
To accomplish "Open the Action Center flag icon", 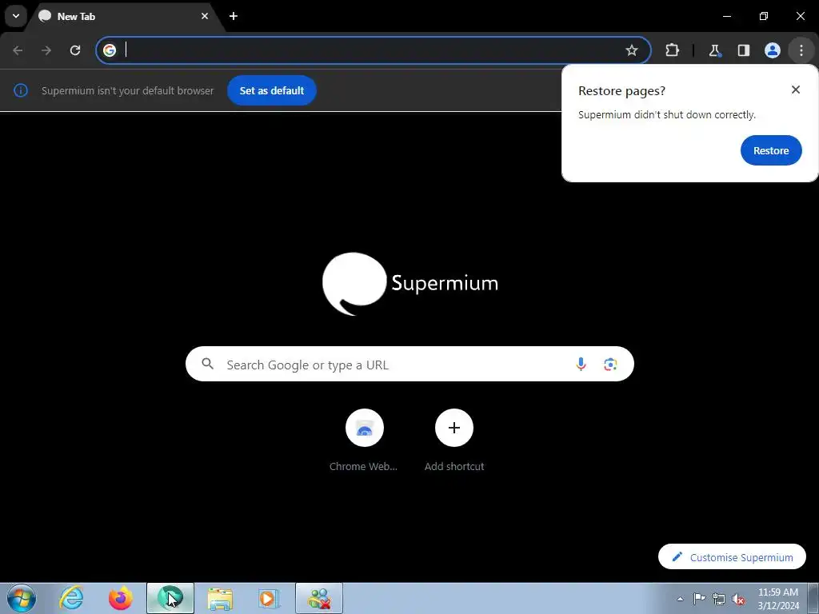I will (x=699, y=599).
